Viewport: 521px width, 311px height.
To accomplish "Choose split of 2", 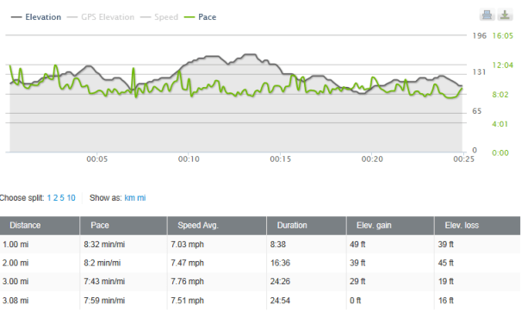I will (x=55, y=198).
